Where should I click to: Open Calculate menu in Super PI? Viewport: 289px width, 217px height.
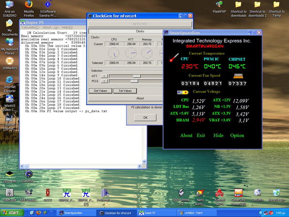30,27
